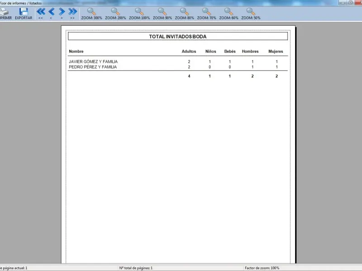The image size is (362, 271).
Task: Set zoom to 100% with the magnifier
Action: [x=139, y=12]
